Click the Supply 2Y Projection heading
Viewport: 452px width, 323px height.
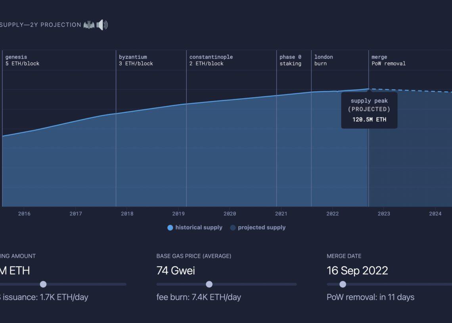(40, 25)
